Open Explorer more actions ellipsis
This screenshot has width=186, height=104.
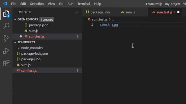[x=76, y=12]
